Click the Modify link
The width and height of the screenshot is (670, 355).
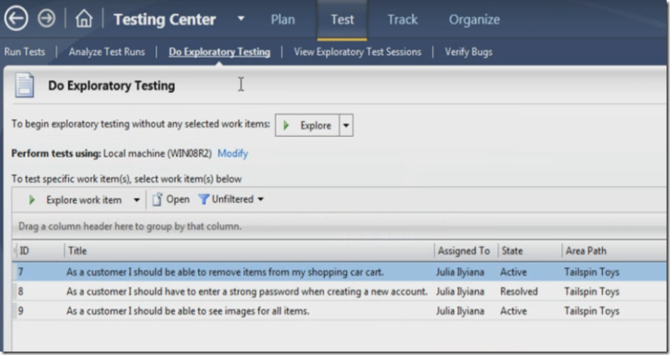click(233, 153)
